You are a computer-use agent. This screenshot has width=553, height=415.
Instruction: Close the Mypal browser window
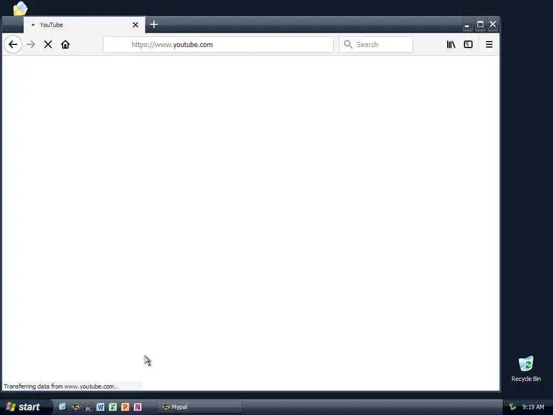[x=493, y=25]
